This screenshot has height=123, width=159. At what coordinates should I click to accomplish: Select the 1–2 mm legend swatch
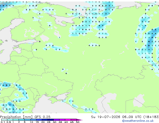[16, 120]
